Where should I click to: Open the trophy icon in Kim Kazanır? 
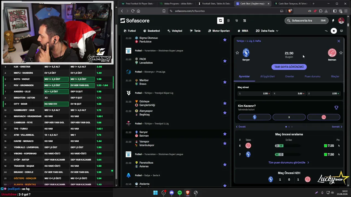(336, 108)
